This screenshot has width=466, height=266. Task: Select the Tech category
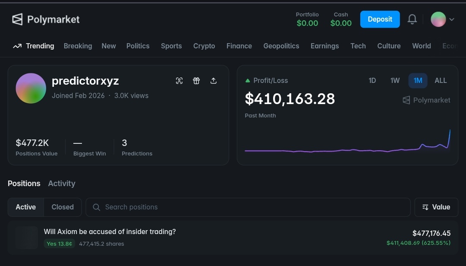(x=358, y=46)
